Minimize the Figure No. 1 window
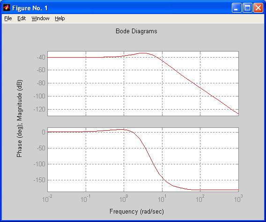The height and width of the screenshot is (222, 266). (x=236, y=8)
